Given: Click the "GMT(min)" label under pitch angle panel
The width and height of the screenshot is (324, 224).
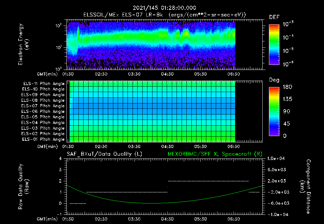Looking at the screenshot, I should pos(47,147).
